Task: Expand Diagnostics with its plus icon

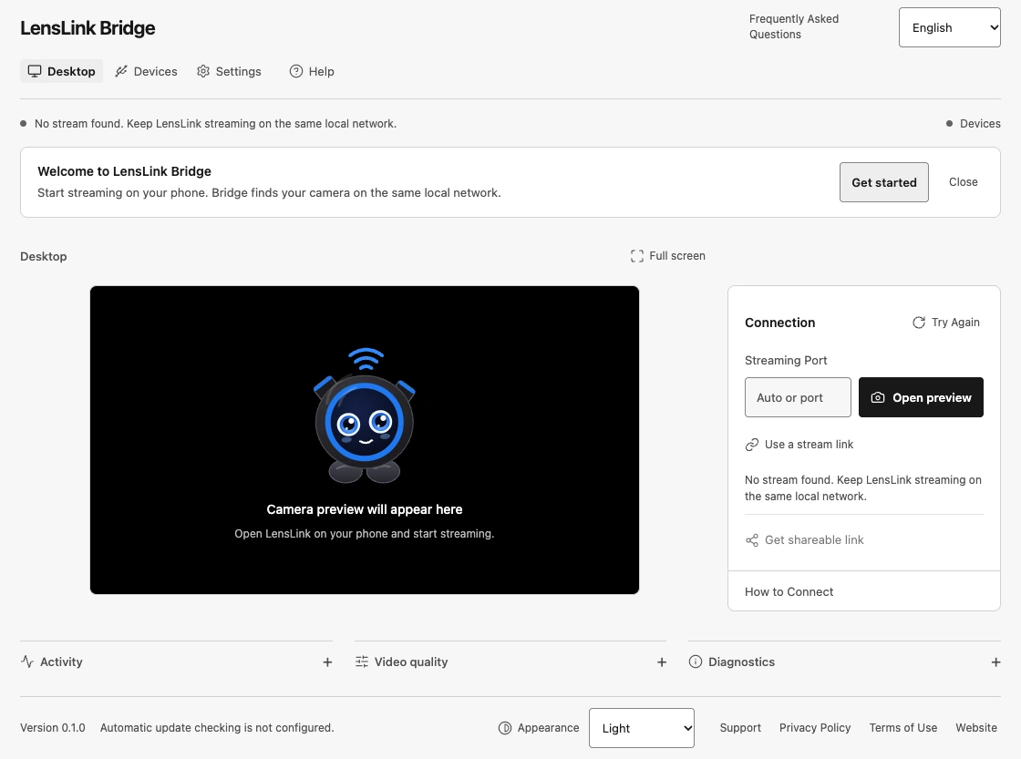Action: pos(995,662)
